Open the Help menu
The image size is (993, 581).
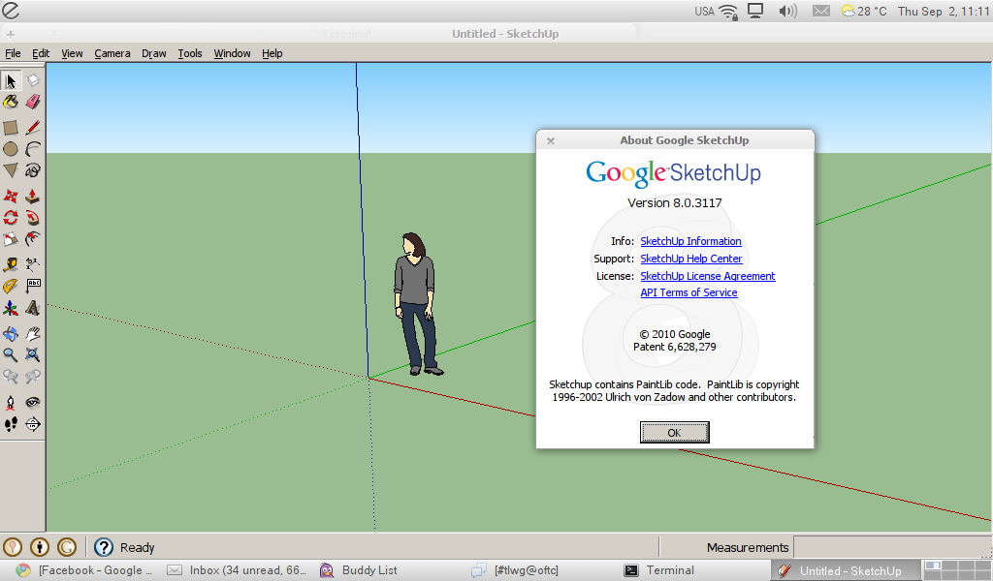[x=272, y=53]
